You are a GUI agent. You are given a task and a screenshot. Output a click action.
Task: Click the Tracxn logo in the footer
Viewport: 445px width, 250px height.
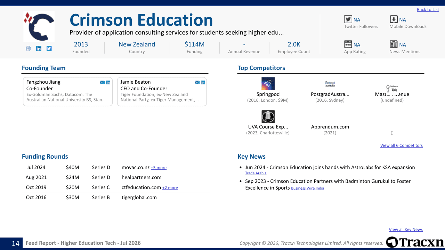415,242
